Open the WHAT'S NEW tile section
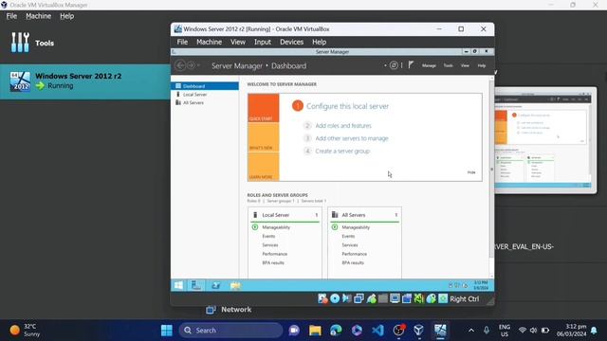607x341 pixels. 264,137
